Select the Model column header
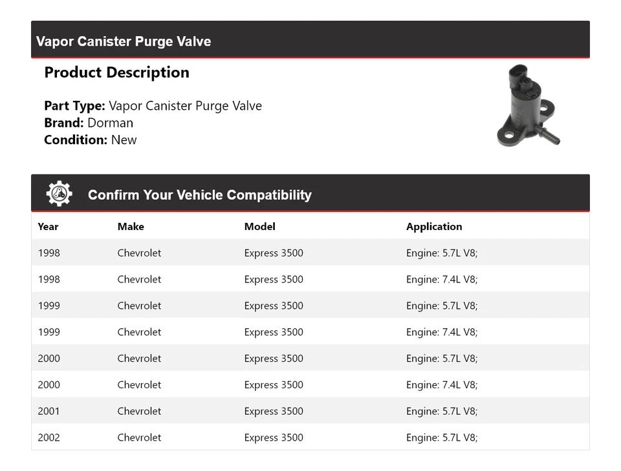The image size is (621, 471). pos(259,227)
